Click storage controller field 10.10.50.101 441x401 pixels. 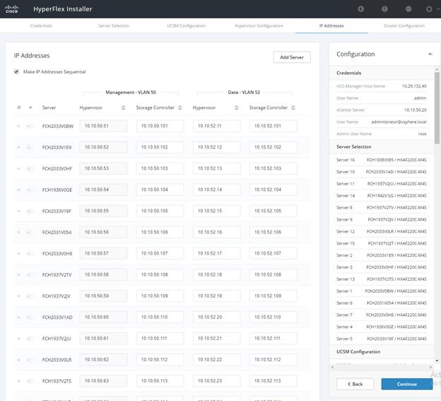click(160, 126)
